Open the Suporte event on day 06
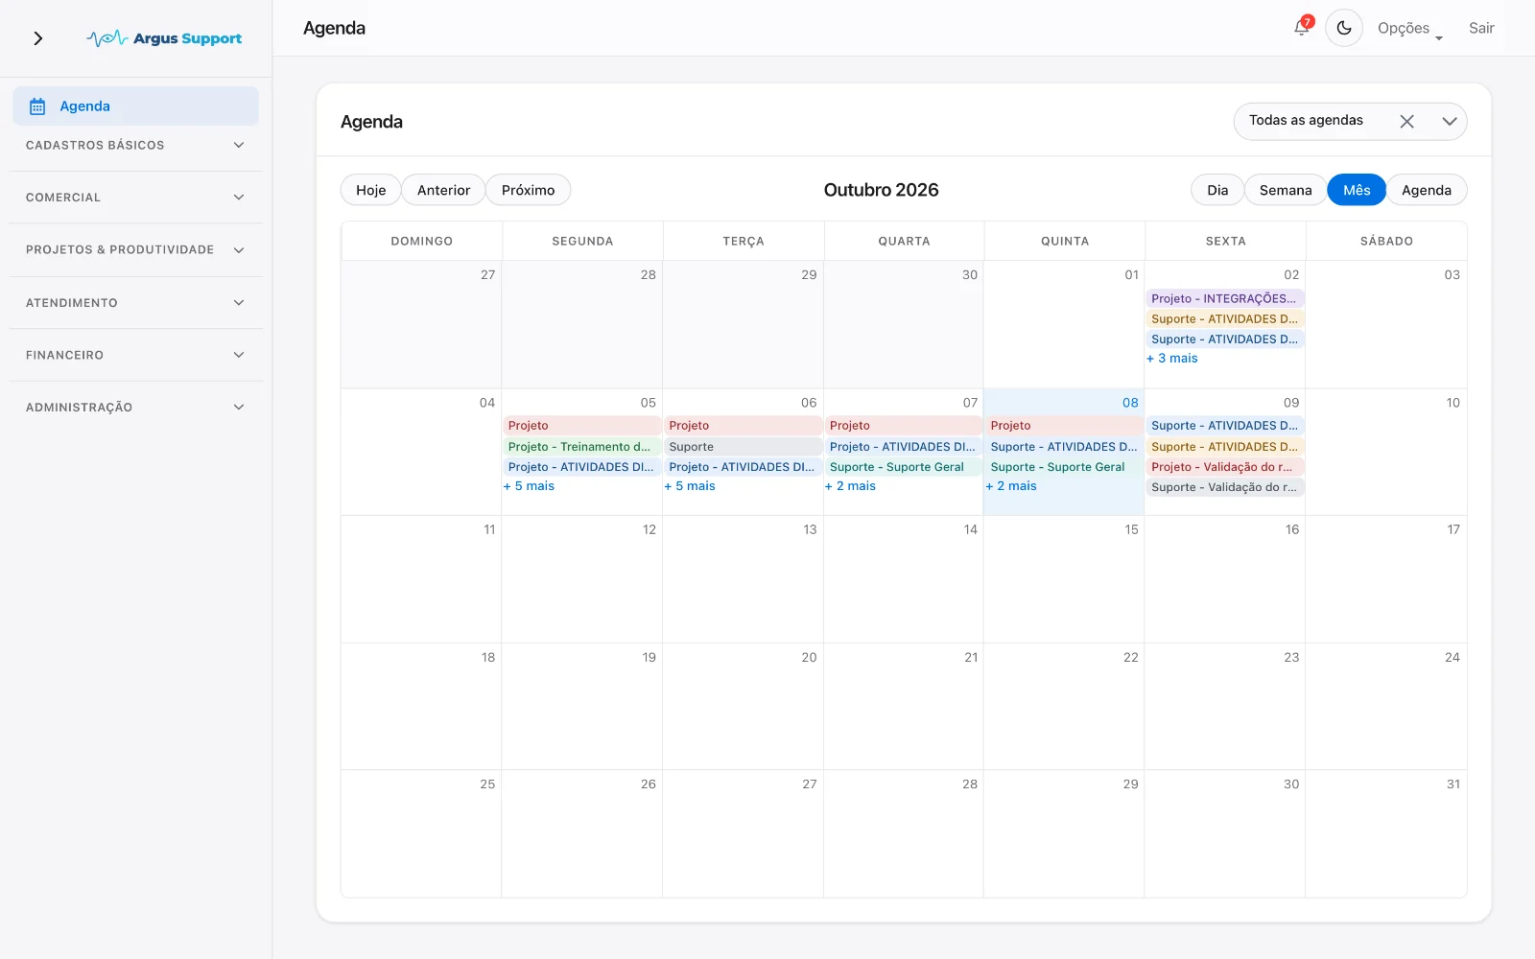 [743, 447]
